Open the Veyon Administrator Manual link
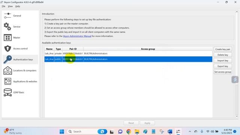Image resolution: width=240 pixels, height=135 pixels. click(77, 36)
